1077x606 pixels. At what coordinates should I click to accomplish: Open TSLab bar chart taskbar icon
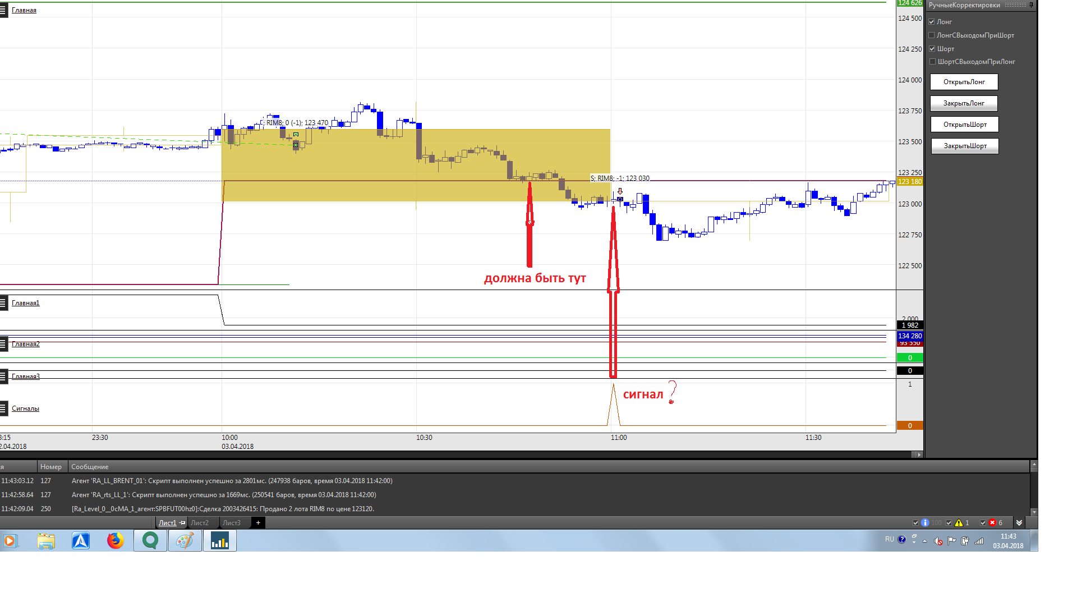click(x=219, y=541)
